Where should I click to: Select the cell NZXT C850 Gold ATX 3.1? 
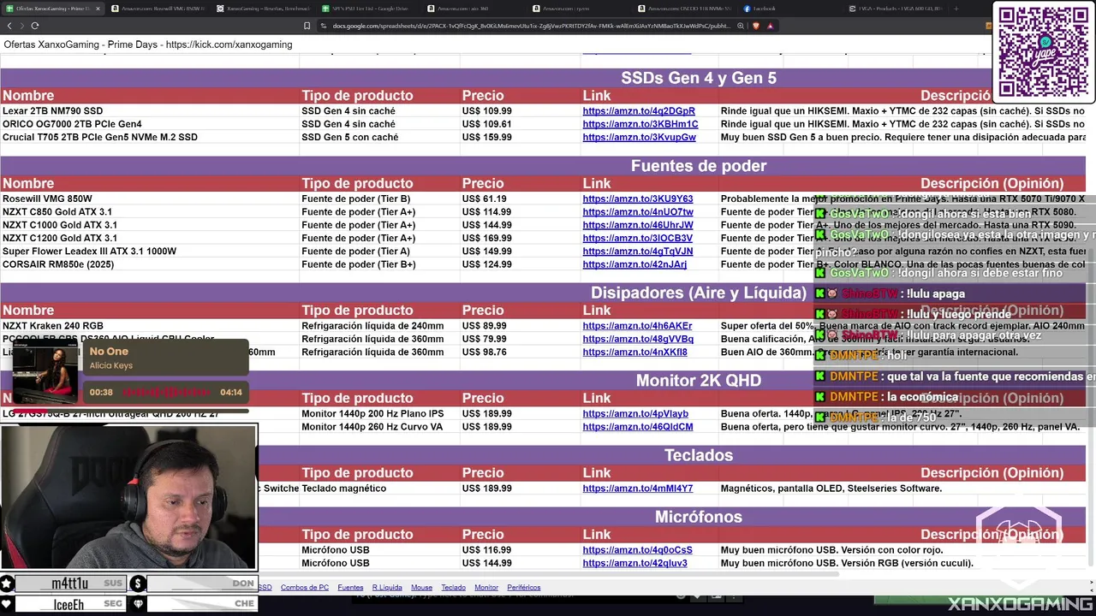tap(57, 212)
